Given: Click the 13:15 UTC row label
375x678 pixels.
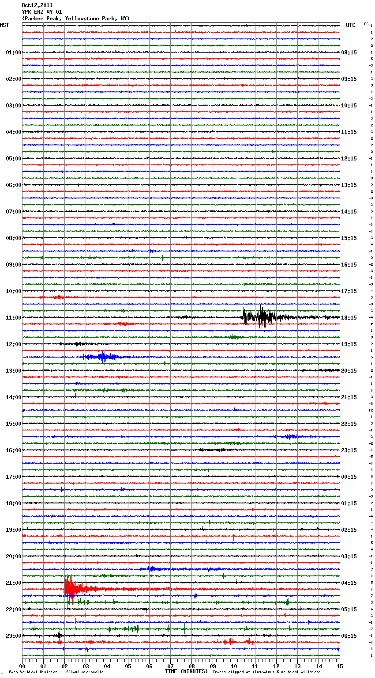Looking at the screenshot, I should 349,185.
